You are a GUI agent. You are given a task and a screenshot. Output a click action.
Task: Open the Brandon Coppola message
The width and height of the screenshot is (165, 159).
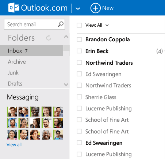(x=108, y=39)
